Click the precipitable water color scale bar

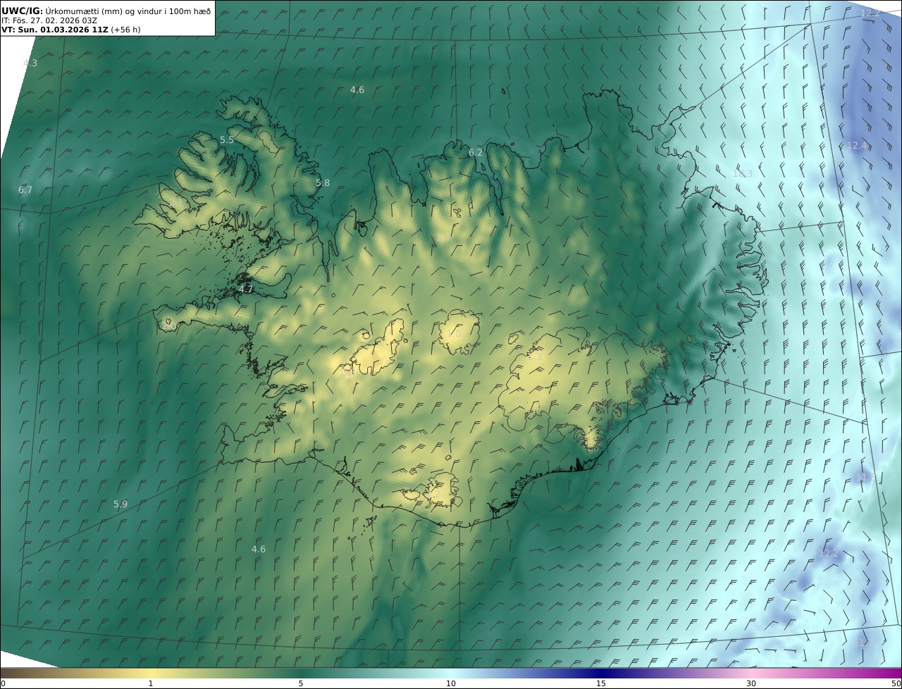pyautogui.click(x=451, y=674)
